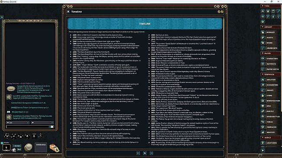Viewport: 282px width, 158px height.
Task: Open the index page button in Timeline footer
Action: [145, 153]
